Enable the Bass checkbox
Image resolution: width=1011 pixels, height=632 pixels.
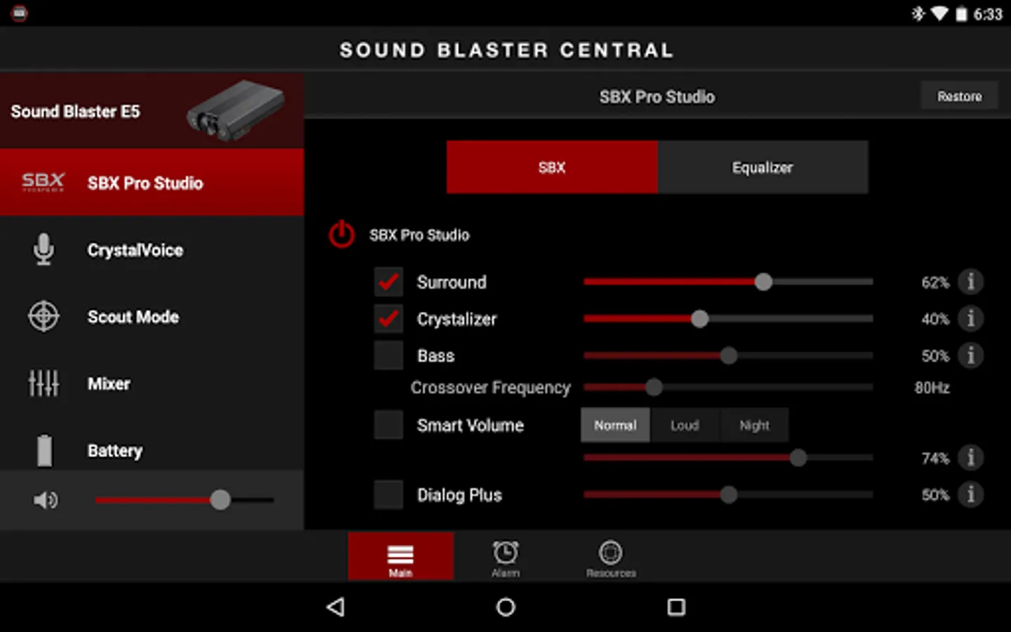pos(388,355)
